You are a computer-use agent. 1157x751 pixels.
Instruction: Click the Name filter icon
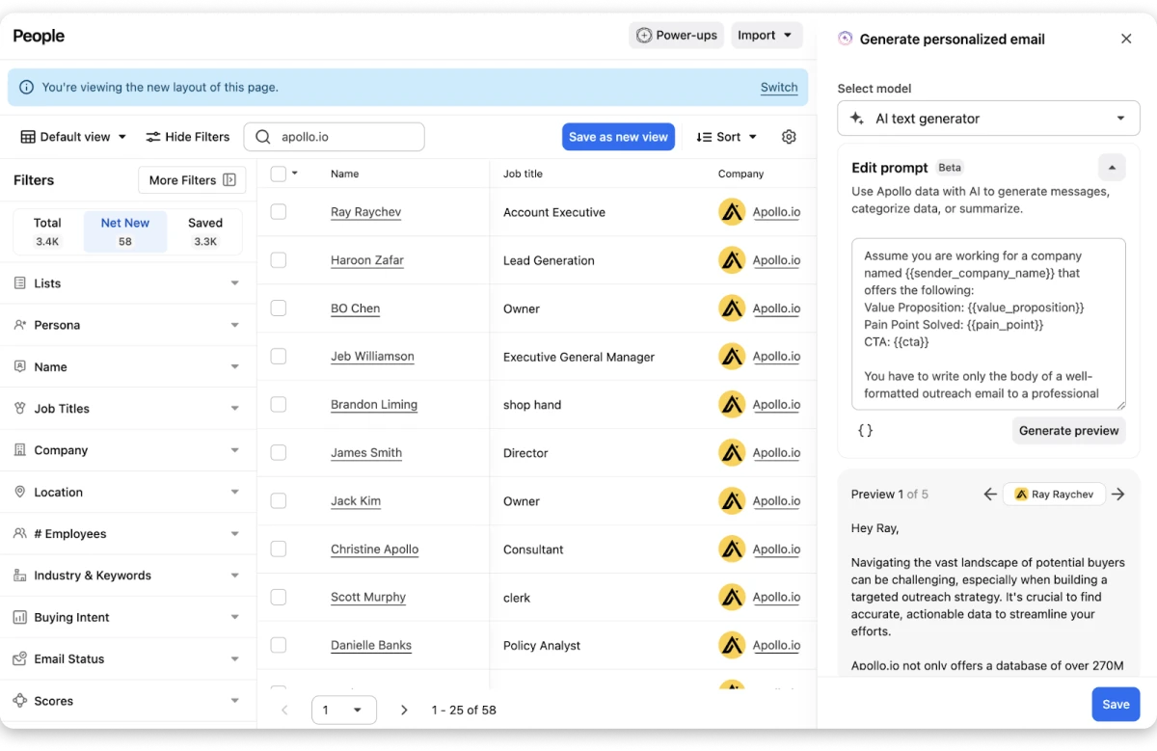pos(20,366)
